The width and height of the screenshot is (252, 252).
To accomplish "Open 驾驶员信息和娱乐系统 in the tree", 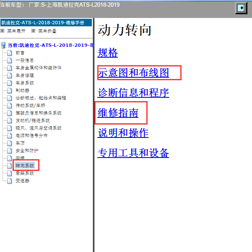I will [x=39, y=113].
